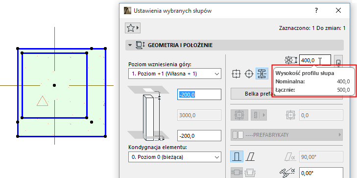Click the 'Zaznaczono: 1 Do zmian: 1' text

pyautogui.click(x=312, y=28)
